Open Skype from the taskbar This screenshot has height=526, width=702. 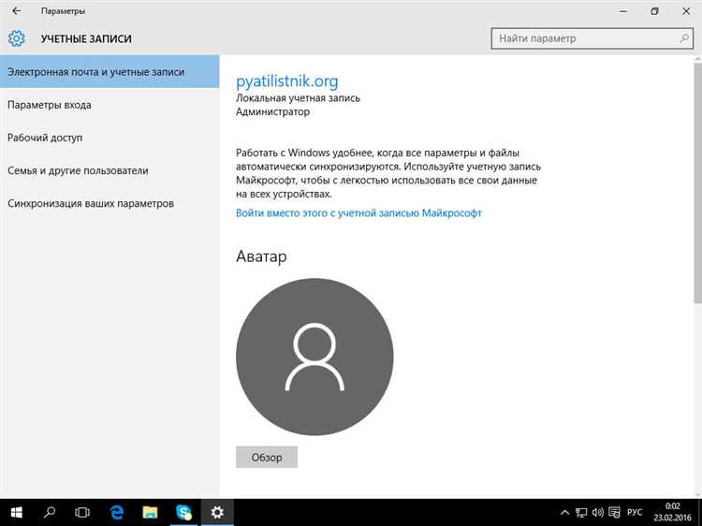[183, 512]
